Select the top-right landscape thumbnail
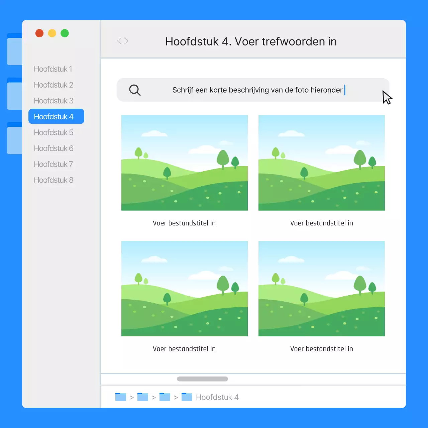The width and height of the screenshot is (428, 428). (x=321, y=163)
